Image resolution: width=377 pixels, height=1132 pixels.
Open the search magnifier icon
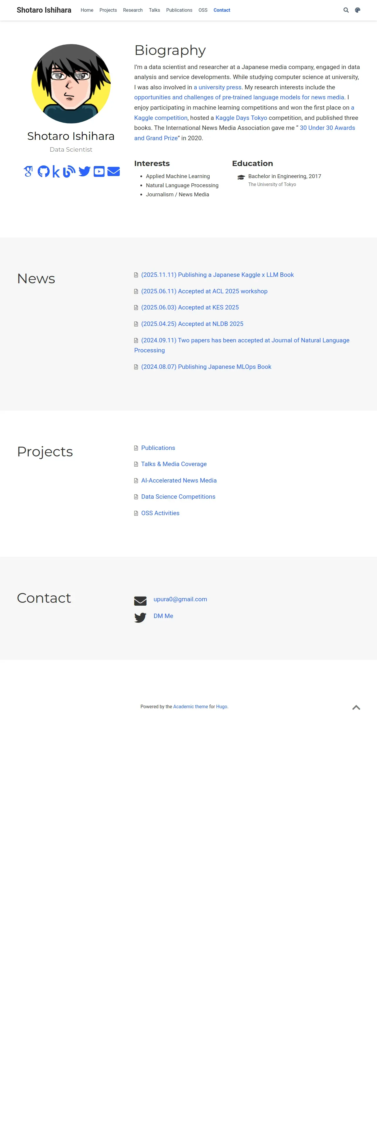coord(346,10)
